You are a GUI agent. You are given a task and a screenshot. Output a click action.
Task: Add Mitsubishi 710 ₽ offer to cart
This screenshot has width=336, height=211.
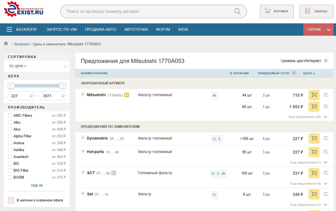[314, 95]
